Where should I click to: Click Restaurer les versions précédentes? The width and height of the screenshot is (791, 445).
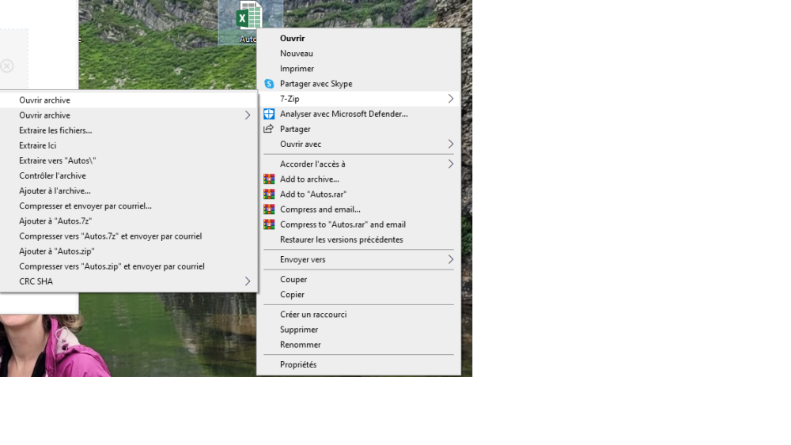[x=341, y=239]
